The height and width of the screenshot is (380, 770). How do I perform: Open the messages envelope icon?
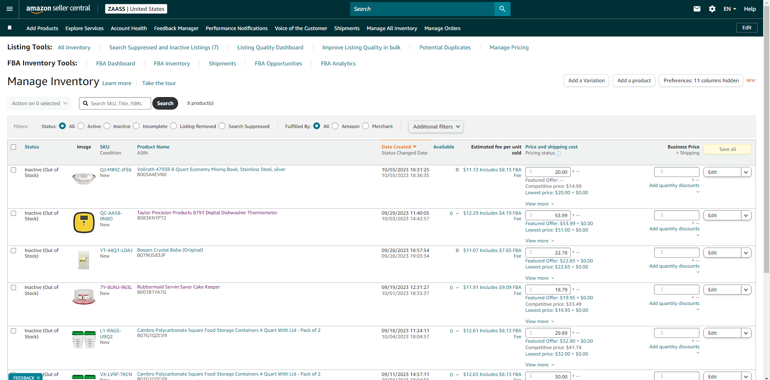click(x=697, y=9)
